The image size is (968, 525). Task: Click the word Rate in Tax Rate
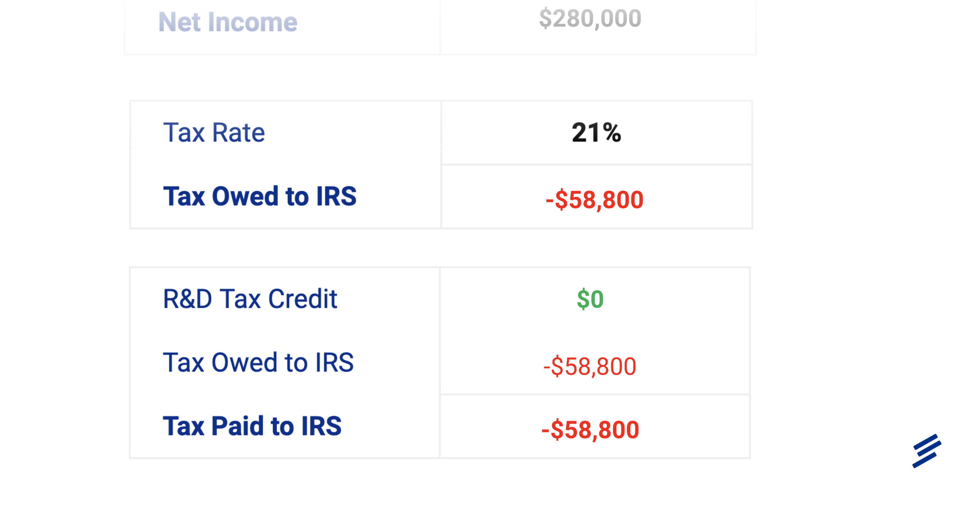239,133
